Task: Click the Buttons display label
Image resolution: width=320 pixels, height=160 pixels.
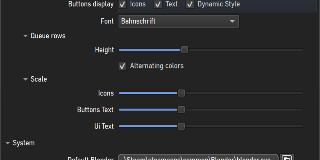Action: click(91, 4)
